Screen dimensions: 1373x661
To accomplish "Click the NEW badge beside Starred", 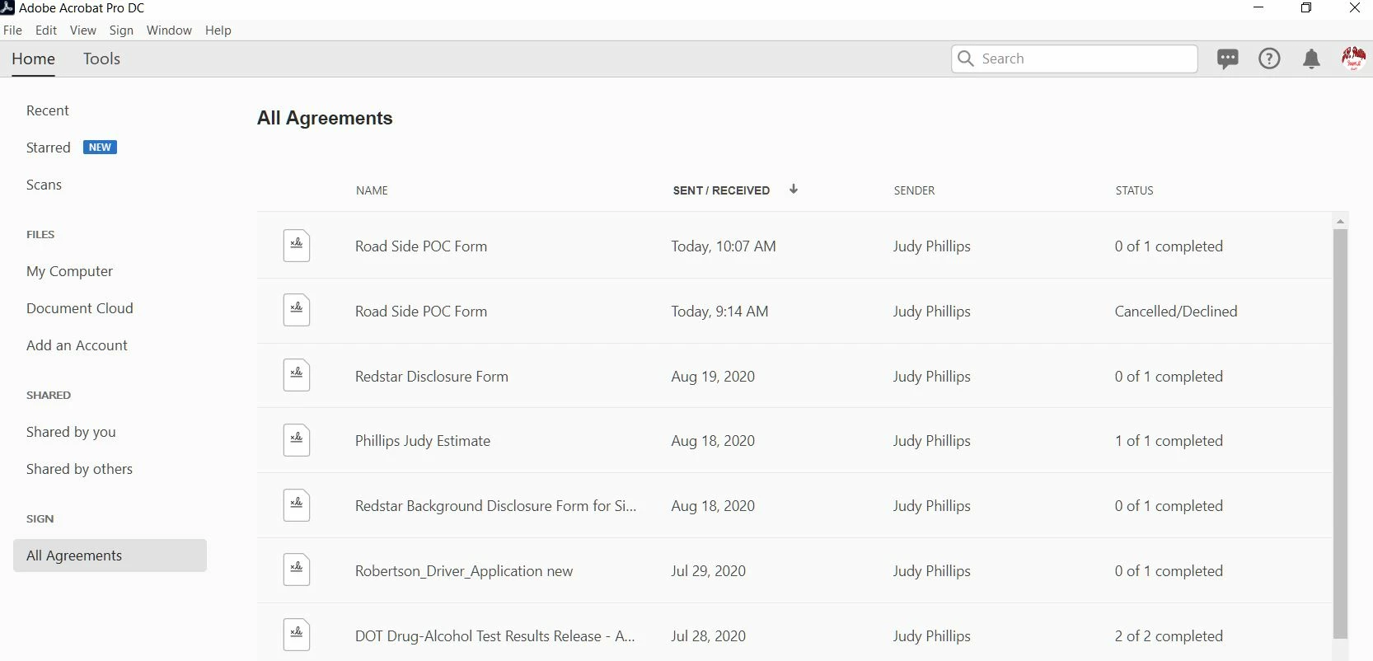I will point(100,148).
